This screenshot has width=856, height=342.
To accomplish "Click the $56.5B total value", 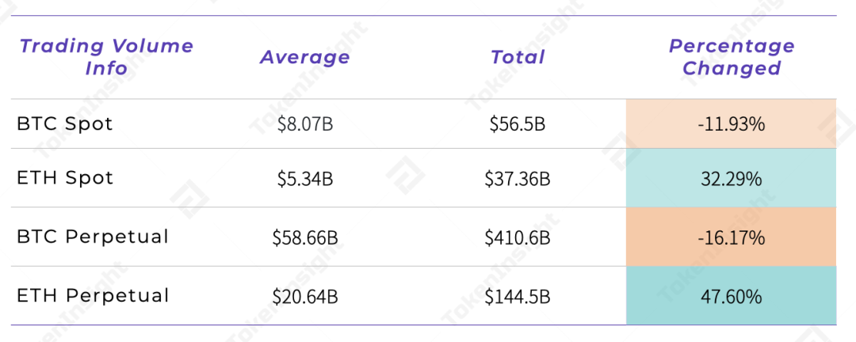I will (x=518, y=124).
